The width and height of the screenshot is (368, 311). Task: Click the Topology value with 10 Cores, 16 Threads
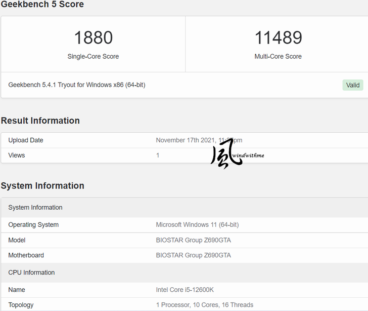[205, 305]
